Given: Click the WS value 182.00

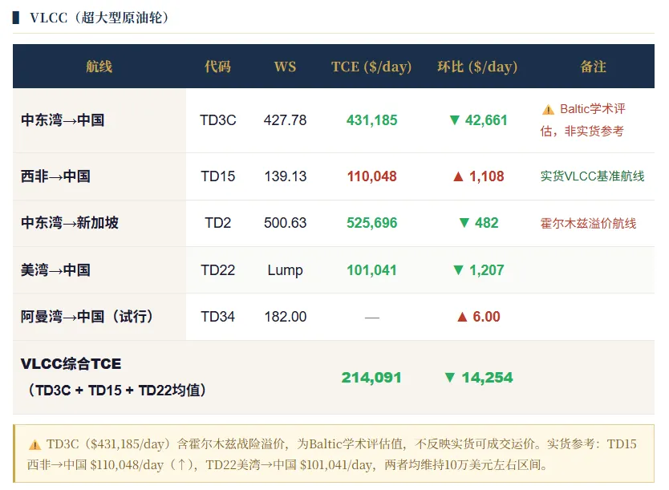Looking at the screenshot, I should tap(285, 317).
